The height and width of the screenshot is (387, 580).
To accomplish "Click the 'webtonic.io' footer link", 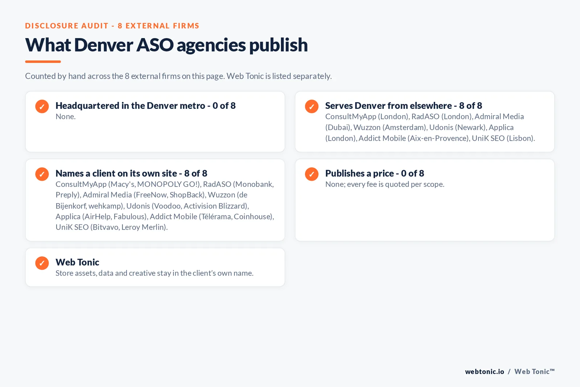I will pyautogui.click(x=484, y=371).
